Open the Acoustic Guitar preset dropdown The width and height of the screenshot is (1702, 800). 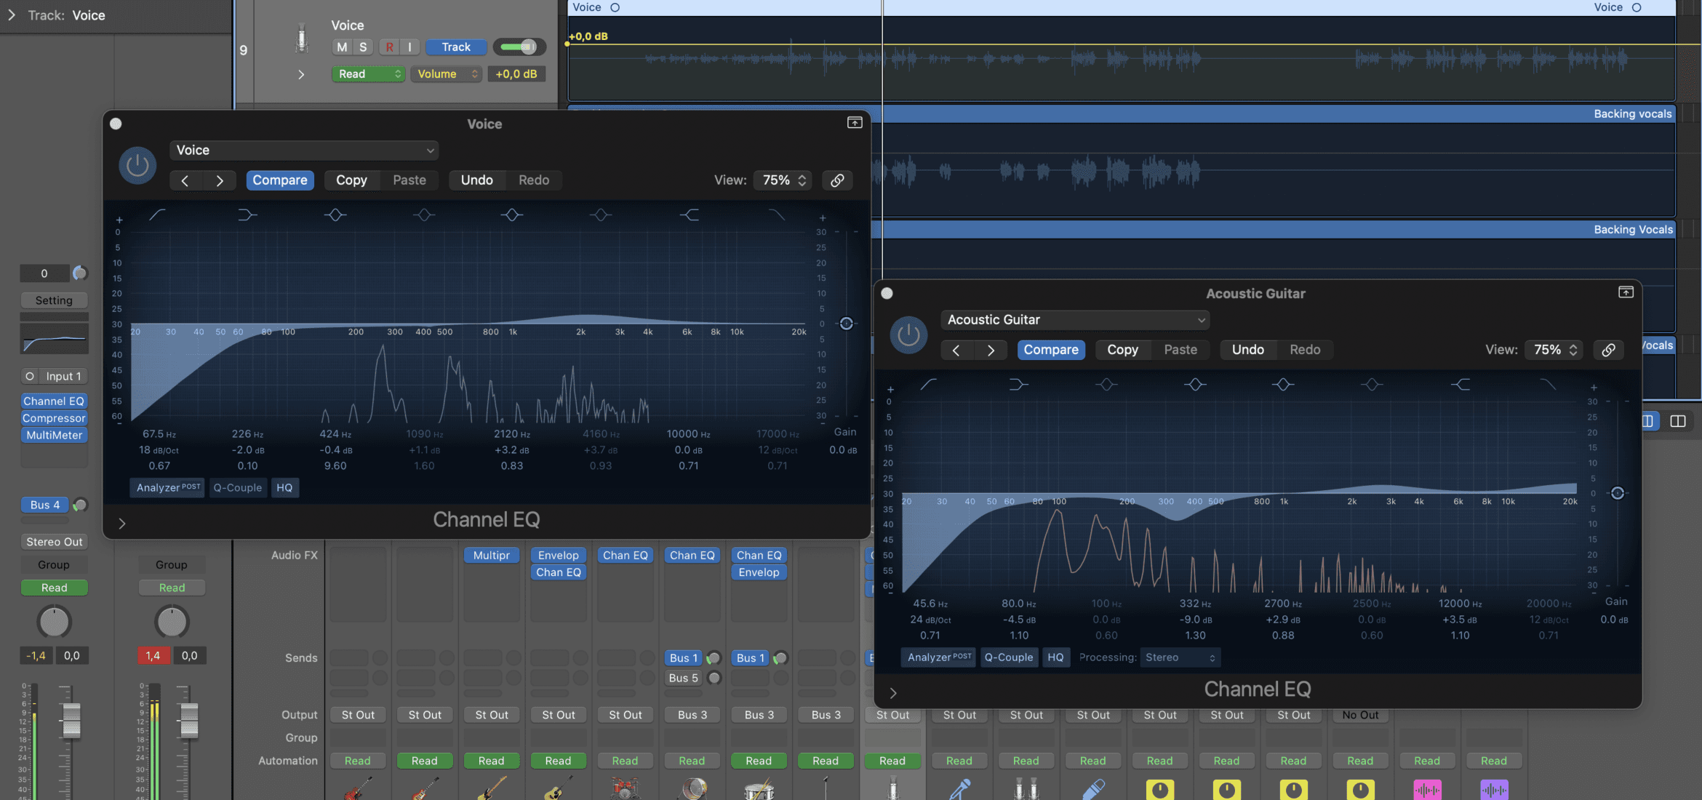click(x=1075, y=319)
